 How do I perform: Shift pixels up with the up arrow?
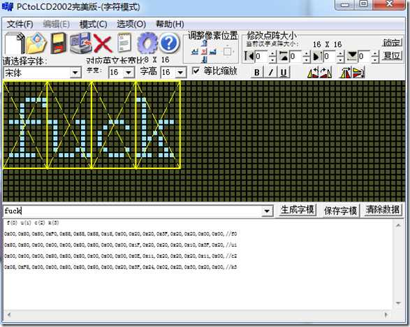[x=204, y=43]
